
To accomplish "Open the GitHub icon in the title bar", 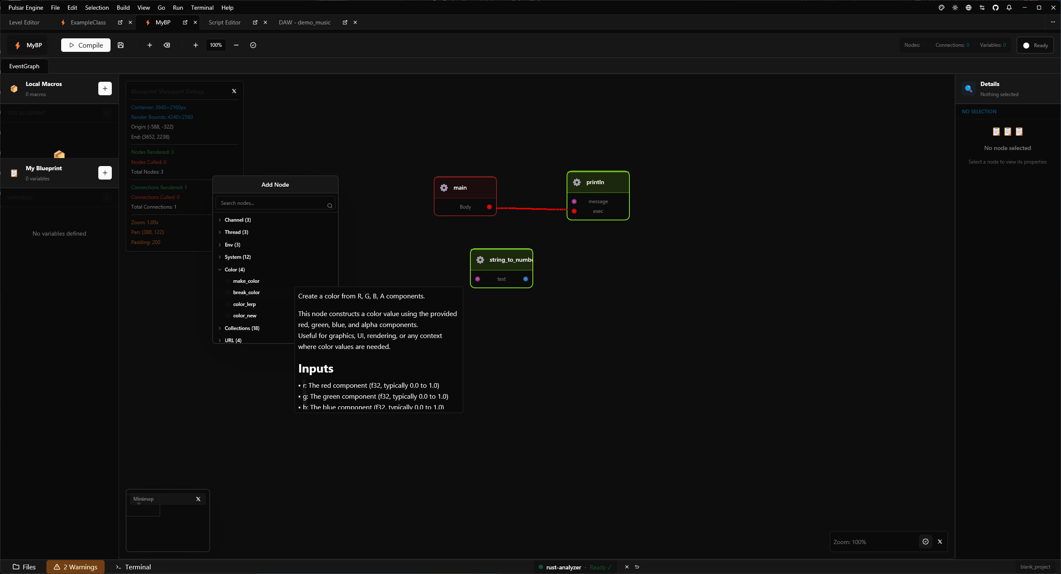I will click(x=995, y=8).
